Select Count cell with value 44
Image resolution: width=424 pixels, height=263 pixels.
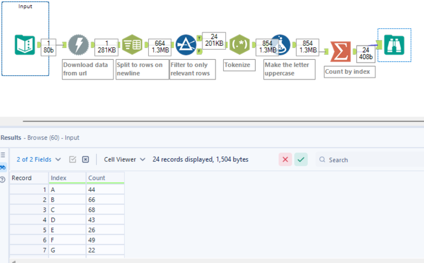(x=105, y=190)
